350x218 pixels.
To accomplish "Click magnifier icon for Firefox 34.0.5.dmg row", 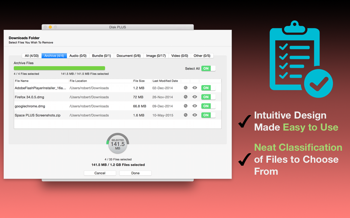I will 186,97.
